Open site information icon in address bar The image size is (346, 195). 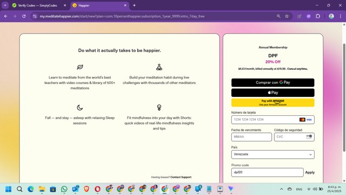point(35,16)
